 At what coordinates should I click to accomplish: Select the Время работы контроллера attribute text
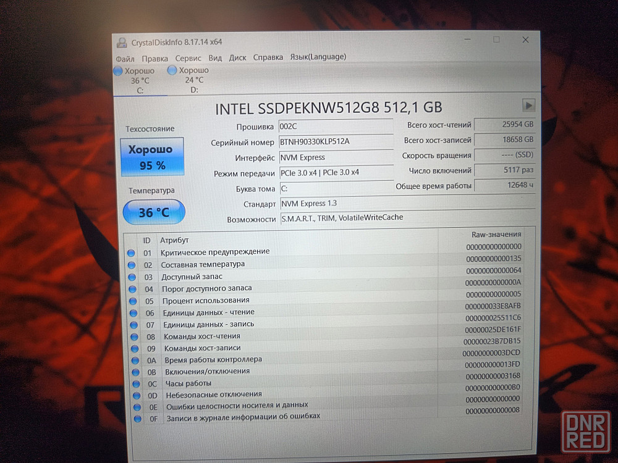(x=213, y=359)
